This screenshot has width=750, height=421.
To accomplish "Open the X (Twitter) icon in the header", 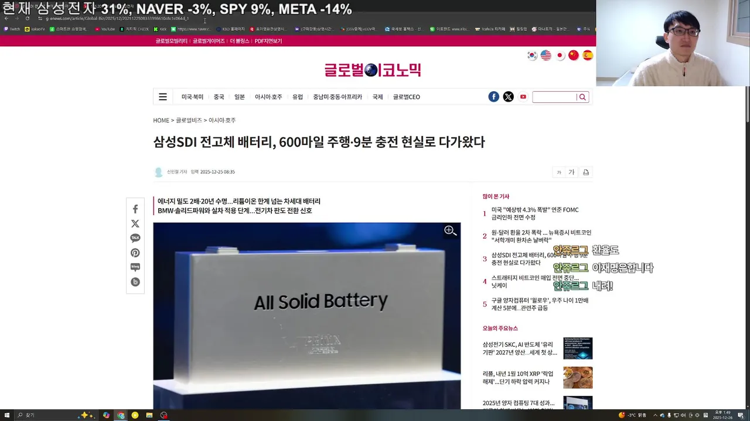I will [x=508, y=97].
